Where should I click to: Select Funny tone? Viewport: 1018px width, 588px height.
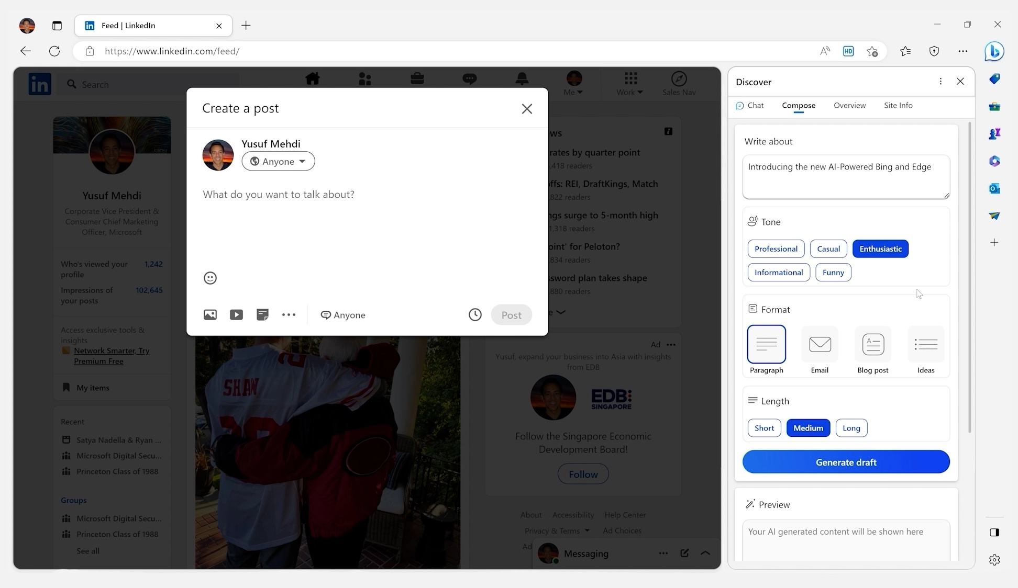click(x=833, y=273)
